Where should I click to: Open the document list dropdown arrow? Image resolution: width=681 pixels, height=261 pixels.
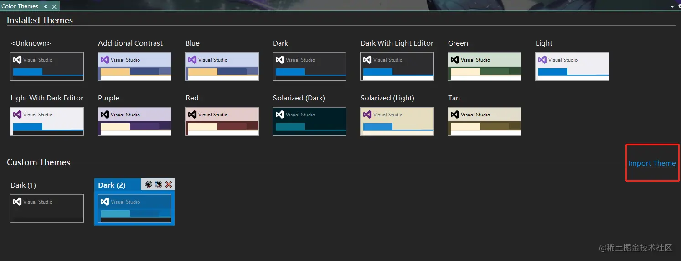(672, 6)
